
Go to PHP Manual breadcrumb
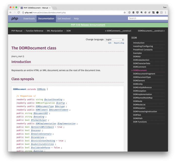point(17,31)
